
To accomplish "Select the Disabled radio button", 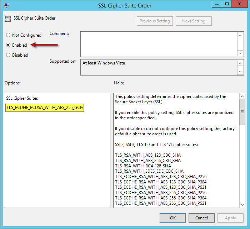I will [x=8, y=55].
